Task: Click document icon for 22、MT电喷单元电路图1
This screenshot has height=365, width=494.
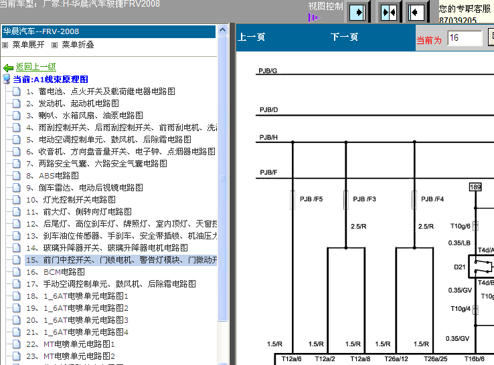Action: pyautogui.click(x=16, y=344)
